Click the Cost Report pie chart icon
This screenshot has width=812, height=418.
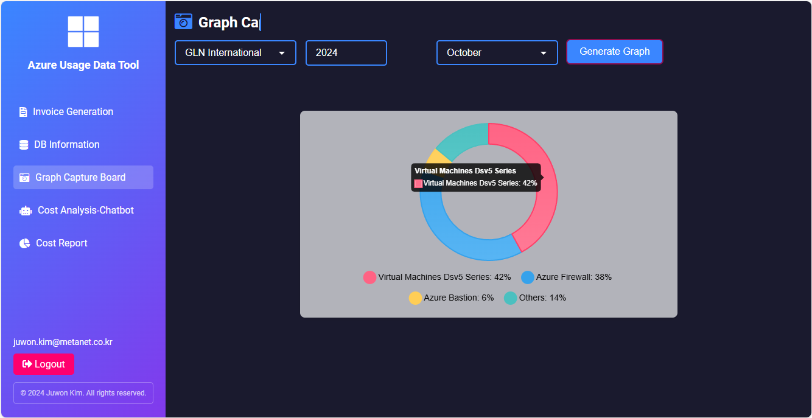click(24, 243)
